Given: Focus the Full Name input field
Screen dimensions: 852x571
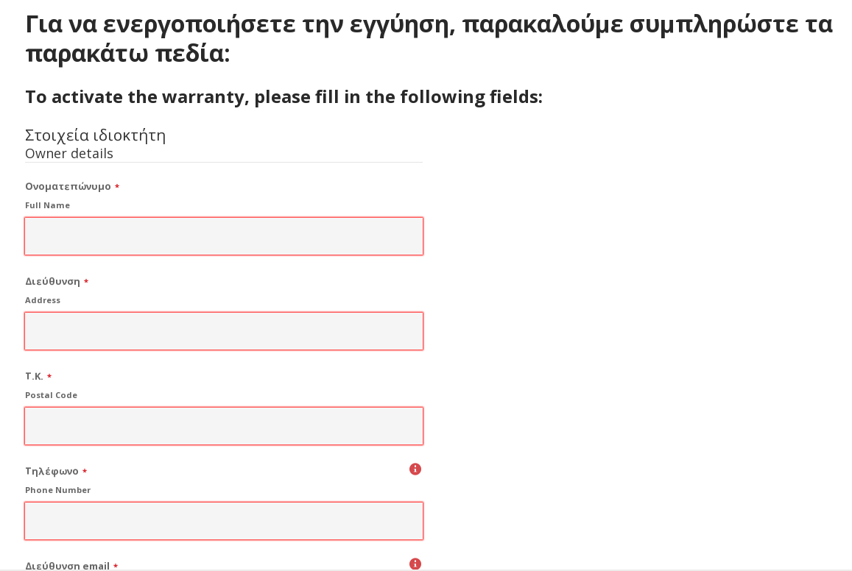Looking at the screenshot, I should [x=224, y=236].
